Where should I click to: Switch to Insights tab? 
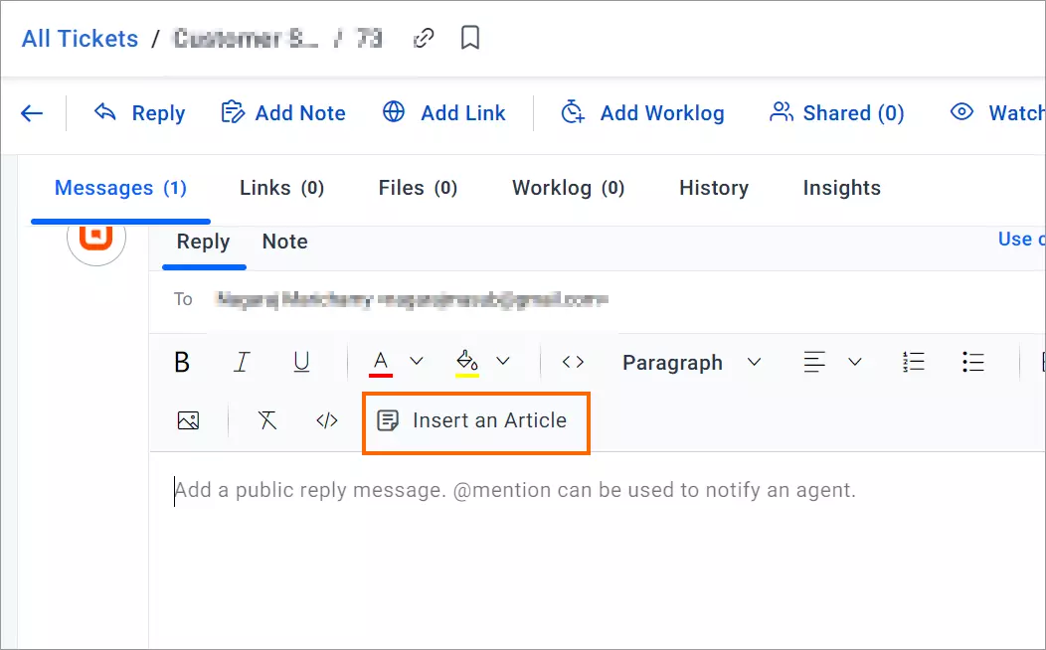[x=842, y=188]
